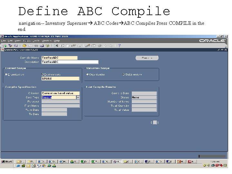Select Subinventory radio in Valuation Scope
Viewport: 232px width, 174px height.
pos(124,74)
